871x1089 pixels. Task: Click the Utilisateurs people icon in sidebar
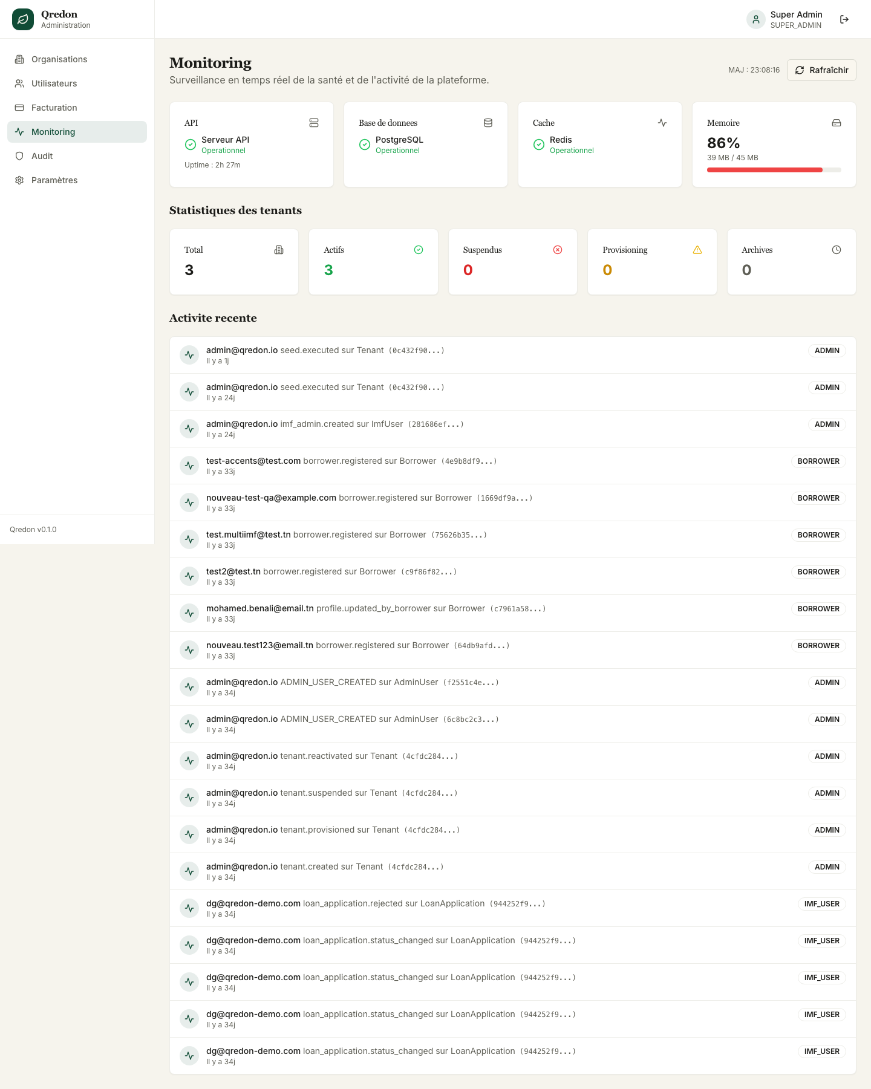pyautogui.click(x=19, y=83)
